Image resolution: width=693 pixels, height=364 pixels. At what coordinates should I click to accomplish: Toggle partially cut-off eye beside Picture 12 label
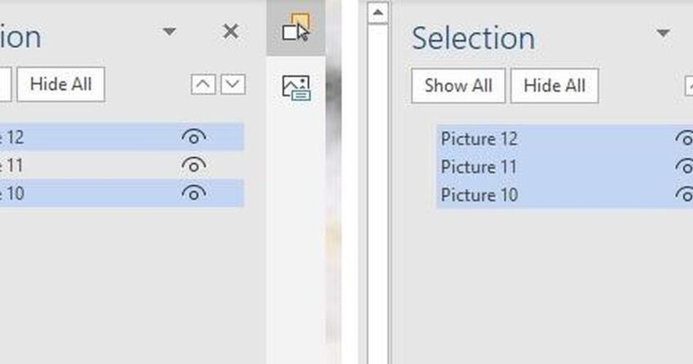685,139
